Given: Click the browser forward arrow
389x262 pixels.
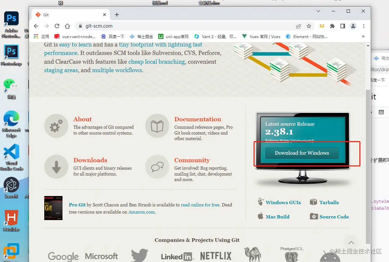Looking at the screenshot, I should tap(47, 26).
